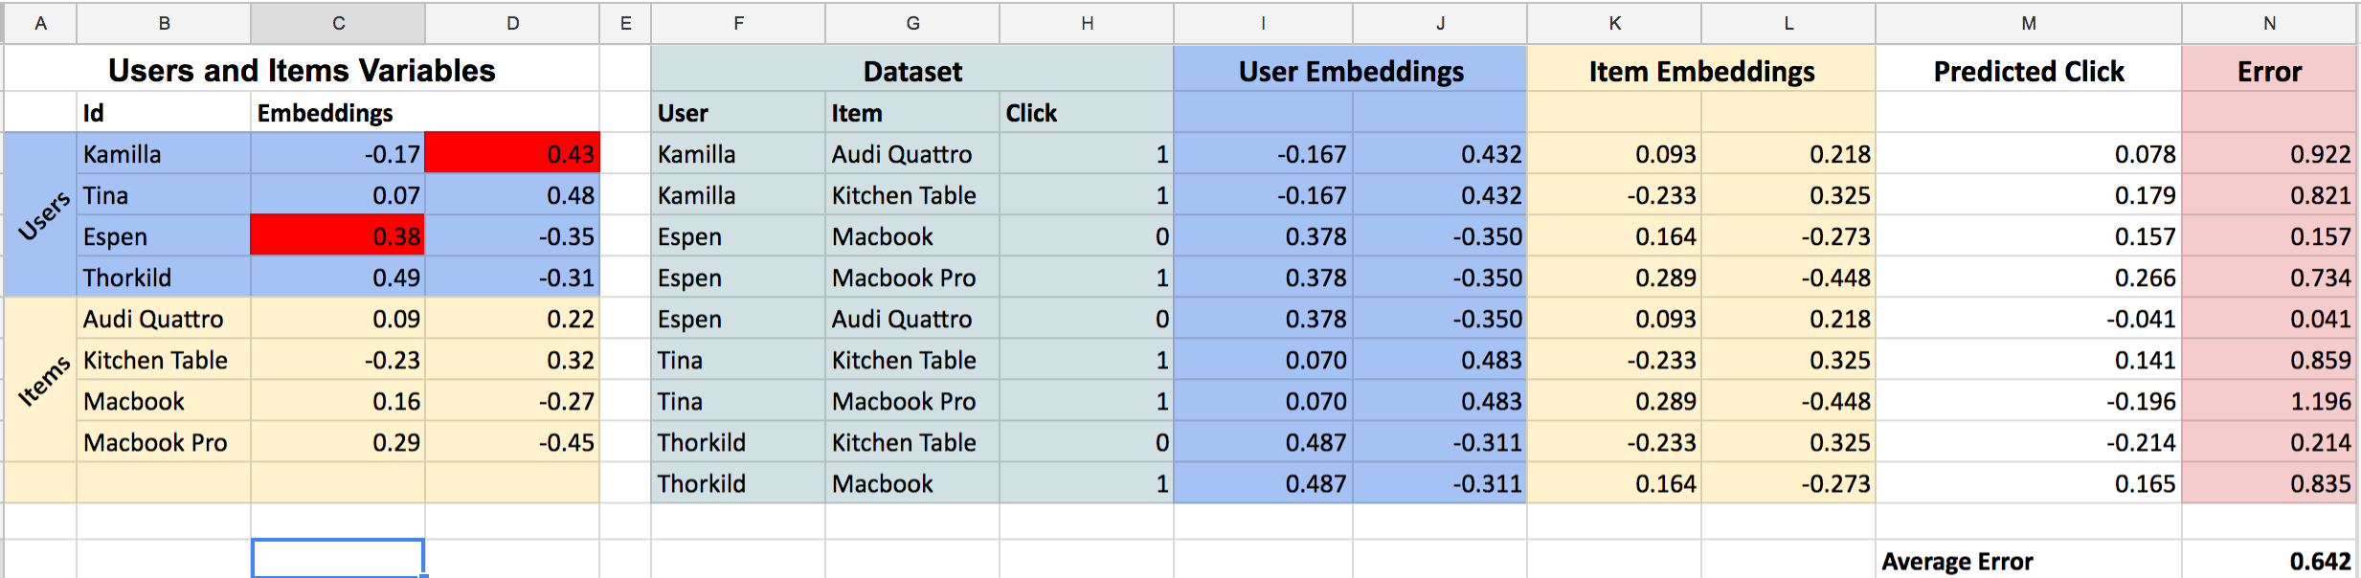
Task: Click the red Kamilla embedding cell 0.43
Action: (512, 153)
